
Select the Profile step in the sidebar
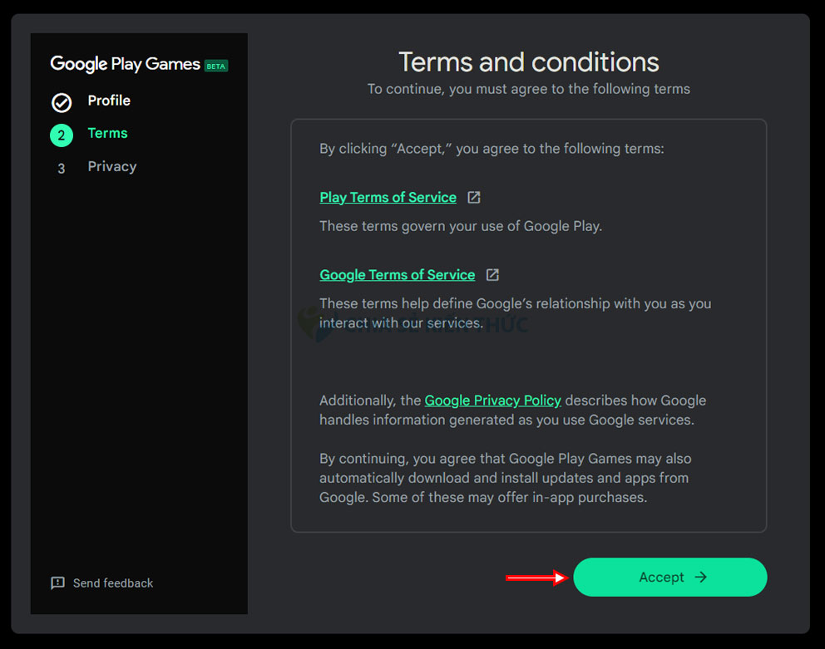pyautogui.click(x=109, y=101)
